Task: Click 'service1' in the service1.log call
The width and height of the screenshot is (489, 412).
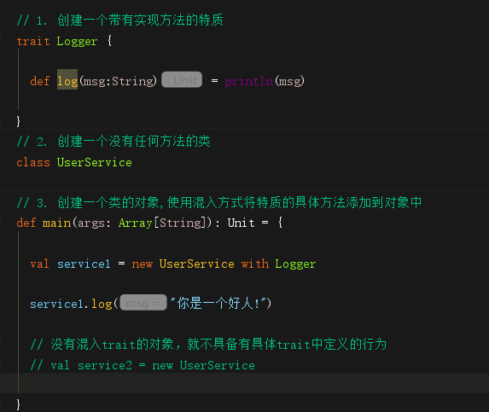Action: [x=57, y=304]
